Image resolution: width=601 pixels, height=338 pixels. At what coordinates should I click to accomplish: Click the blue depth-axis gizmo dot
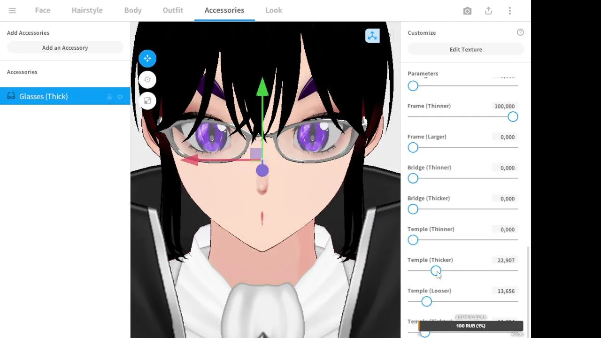coord(262,170)
